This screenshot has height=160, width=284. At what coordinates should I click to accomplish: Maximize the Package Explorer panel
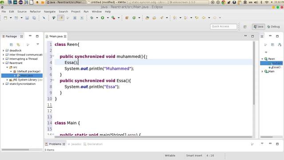click(37, 36)
